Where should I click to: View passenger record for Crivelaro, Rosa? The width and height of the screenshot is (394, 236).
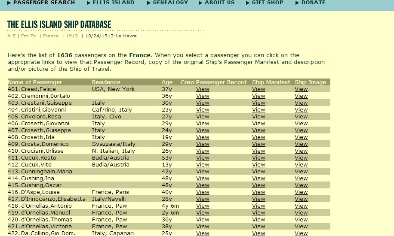click(203, 116)
